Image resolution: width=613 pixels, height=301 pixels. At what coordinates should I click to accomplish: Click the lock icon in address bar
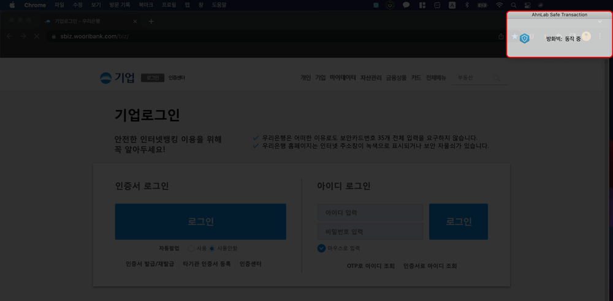click(x=53, y=36)
